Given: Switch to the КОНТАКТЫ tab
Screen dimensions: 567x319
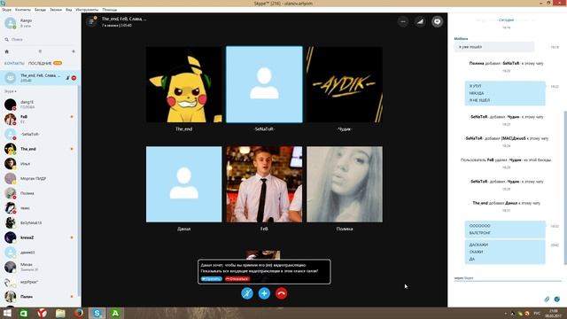Looking at the screenshot, I should click(14, 63).
